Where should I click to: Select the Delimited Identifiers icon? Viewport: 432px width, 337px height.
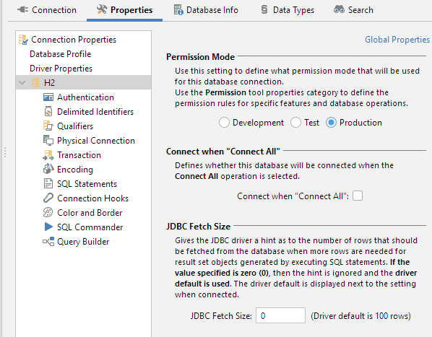(48, 112)
